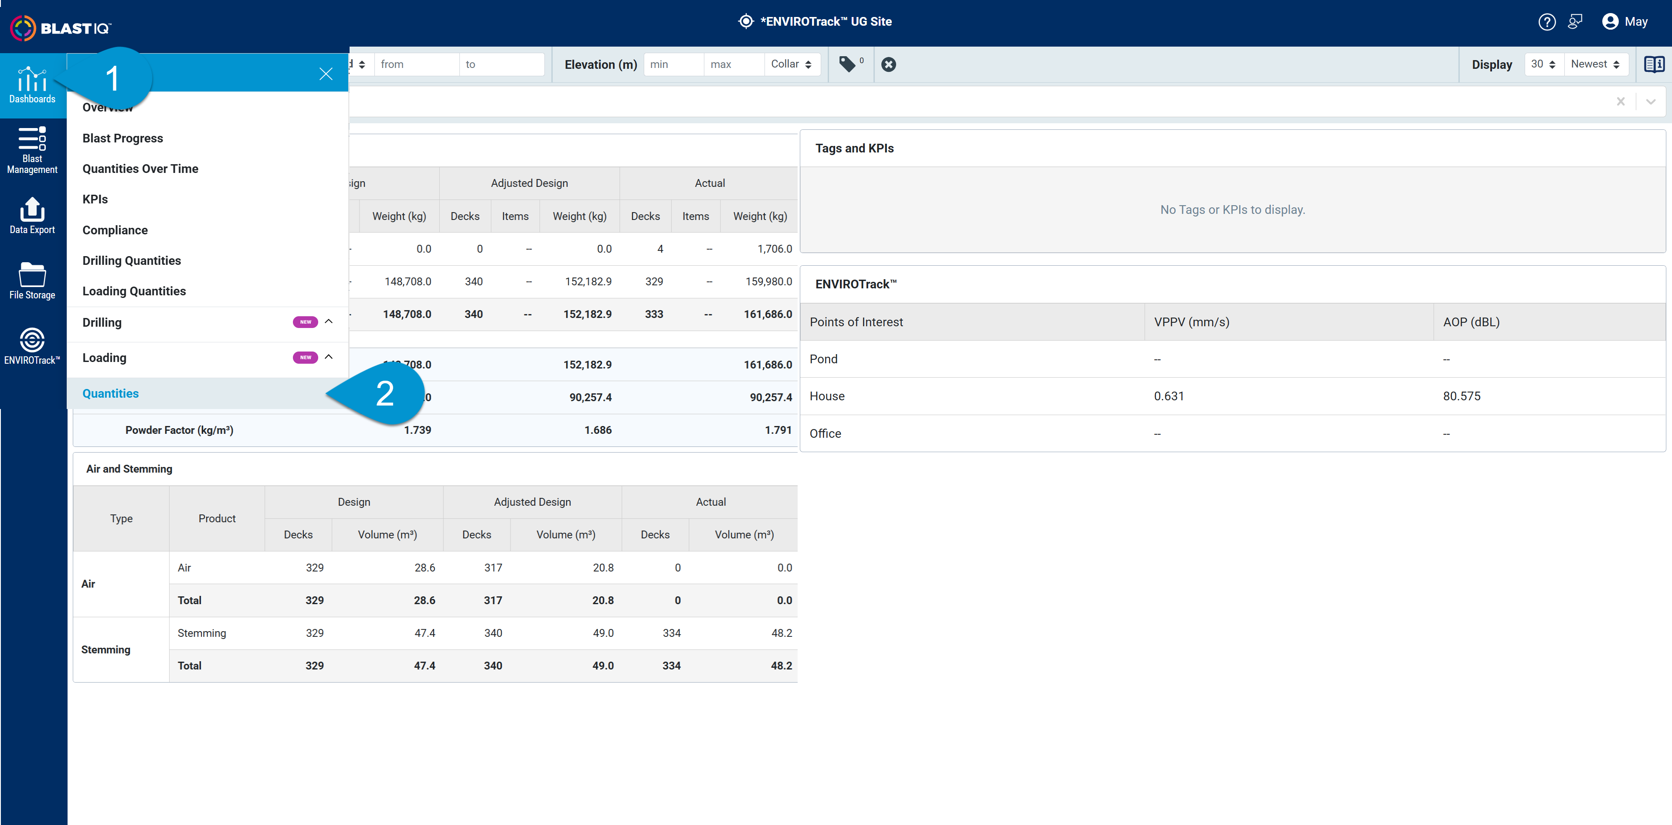Click the to date field
This screenshot has width=1672, height=825.
[502, 64]
